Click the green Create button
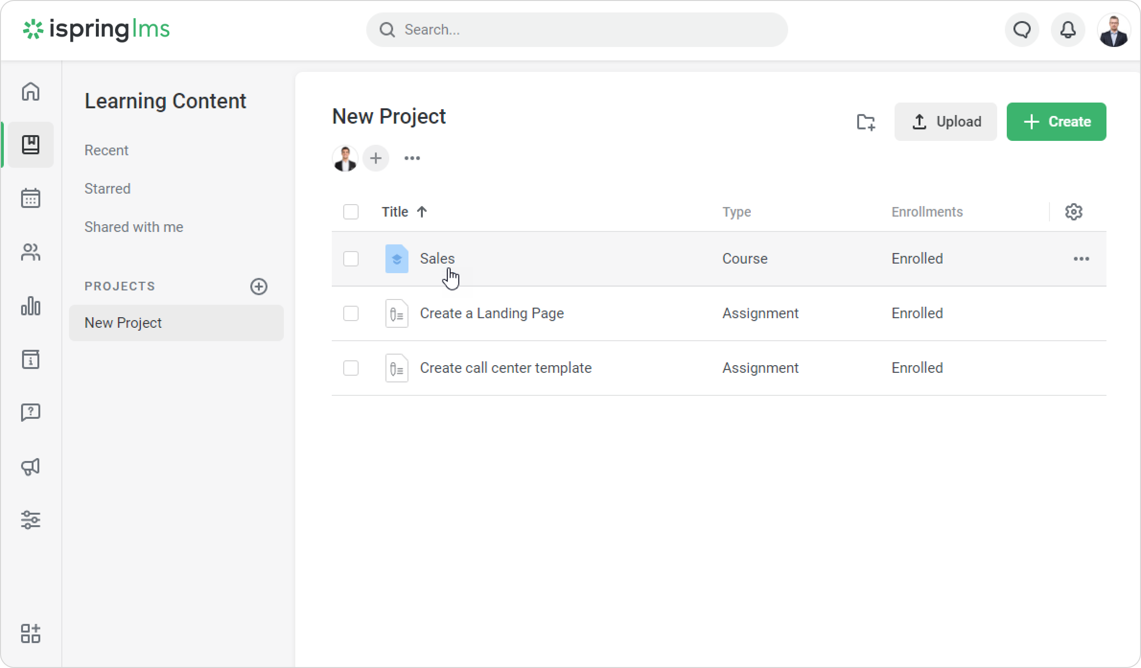The width and height of the screenshot is (1141, 668). pos(1056,122)
